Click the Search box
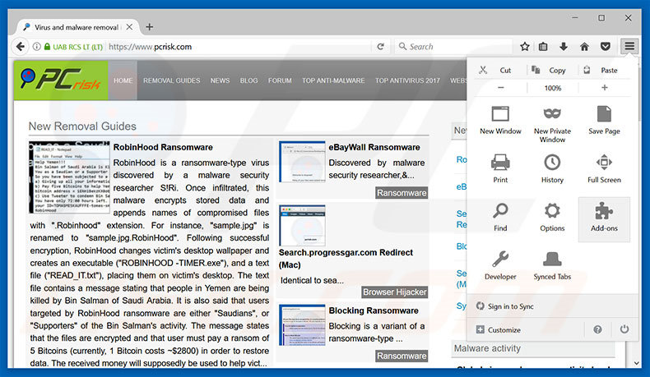 [x=453, y=46]
